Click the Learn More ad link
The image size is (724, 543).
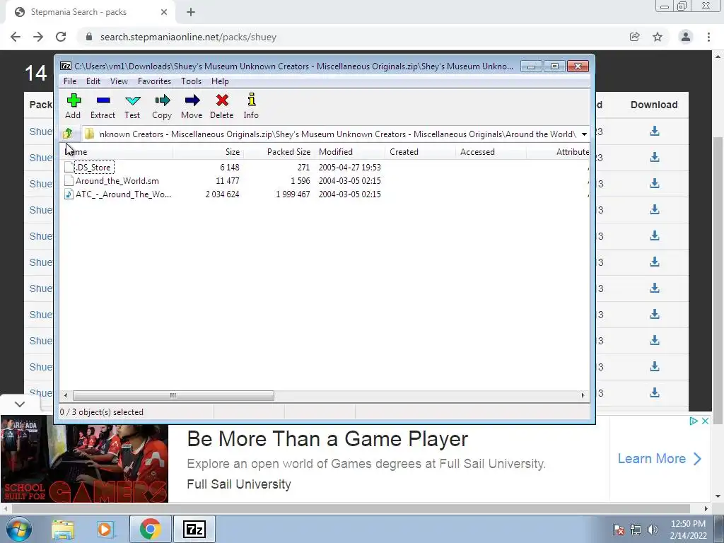pos(660,458)
